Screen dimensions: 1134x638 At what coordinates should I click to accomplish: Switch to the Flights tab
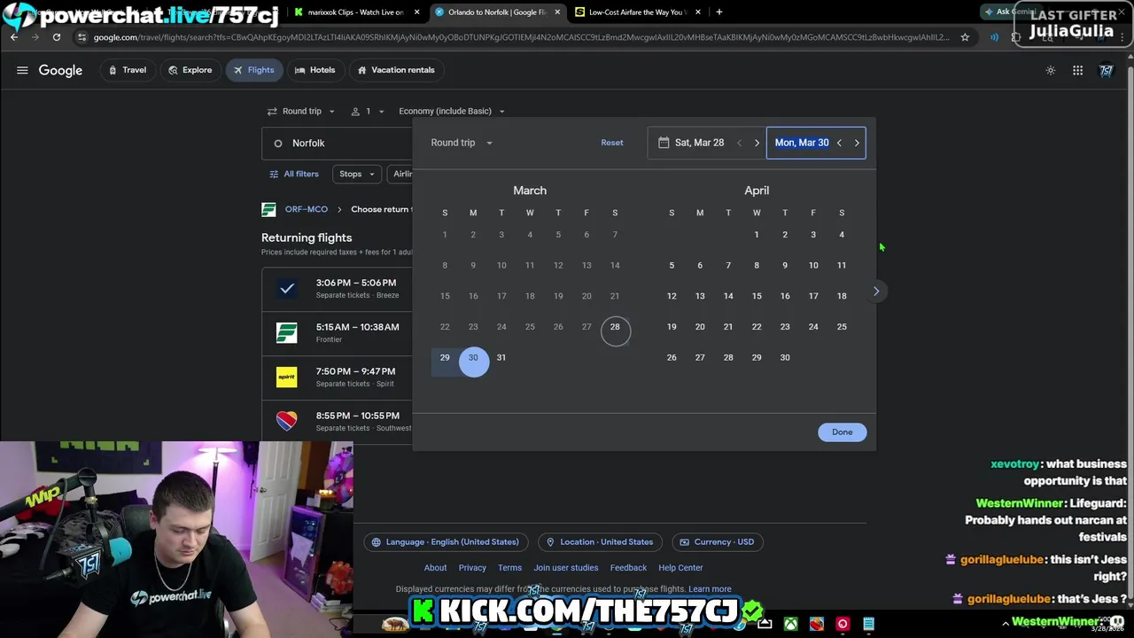pos(253,70)
